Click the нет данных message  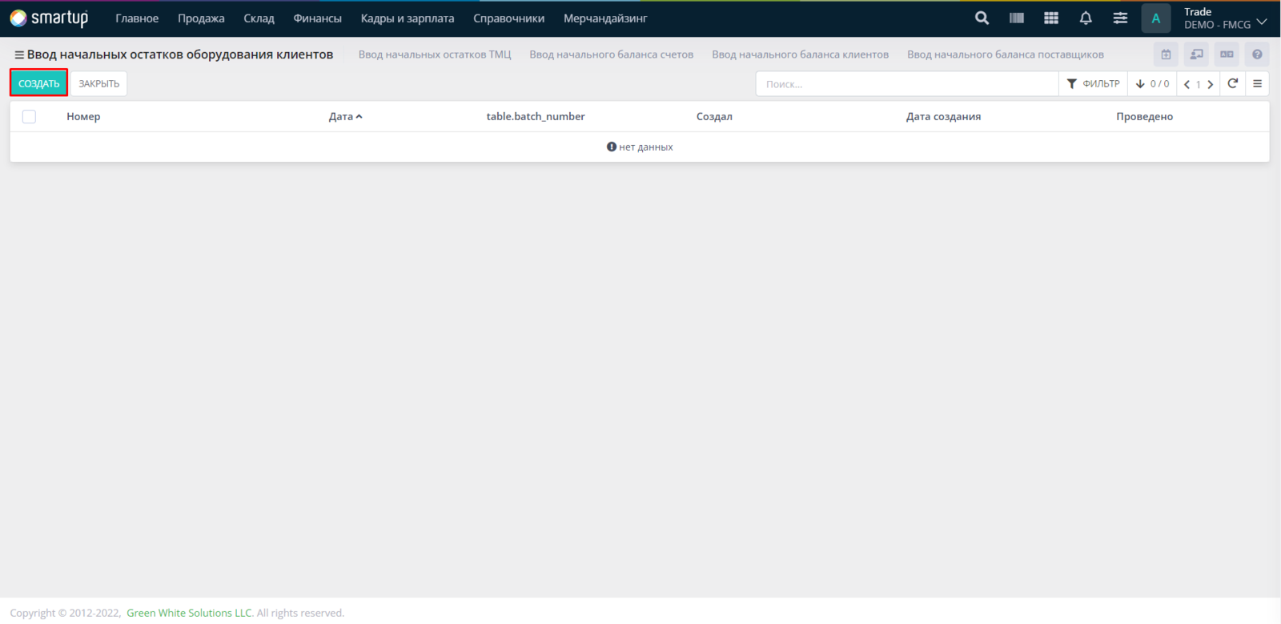click(640, 147)
